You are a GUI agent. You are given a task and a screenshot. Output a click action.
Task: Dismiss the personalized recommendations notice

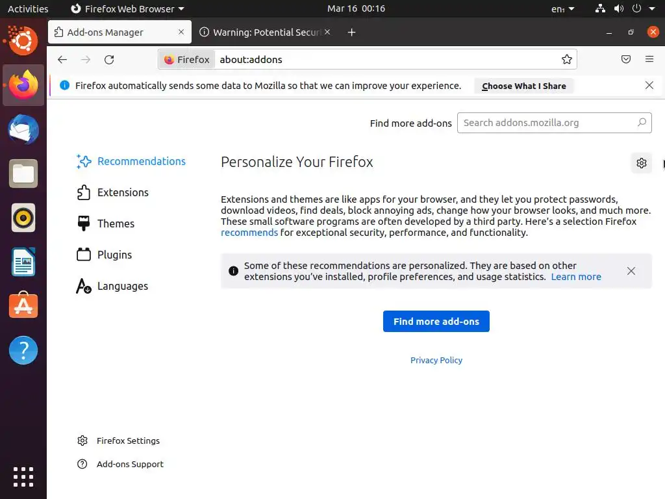[x=631, y=271]
